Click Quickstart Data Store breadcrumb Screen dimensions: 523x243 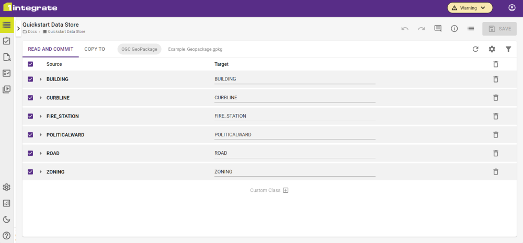click(64, 32)
